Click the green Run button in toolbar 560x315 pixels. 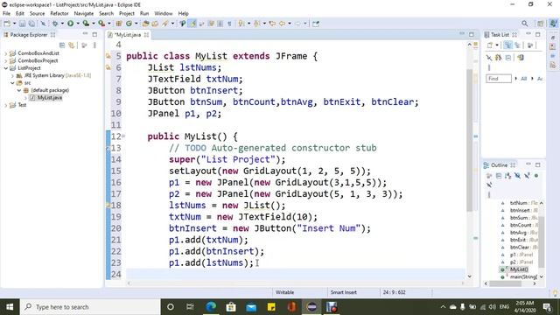[x=70, y=24]
